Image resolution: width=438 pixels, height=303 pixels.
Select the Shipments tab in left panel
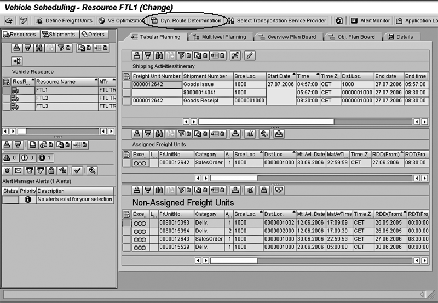(x=58, y=35)
